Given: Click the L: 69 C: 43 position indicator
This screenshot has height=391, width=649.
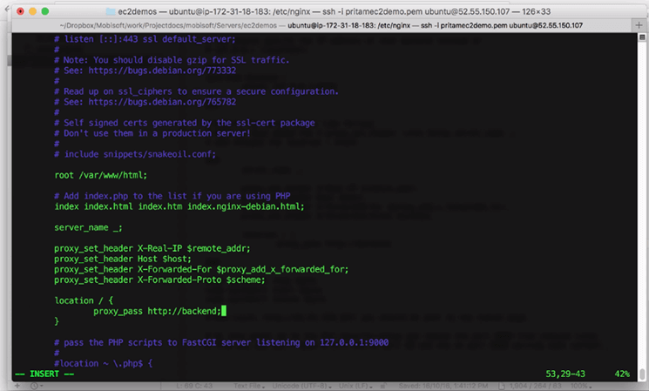Looking at the screenshot, I should pyautogui.click(x=193, y=386).
